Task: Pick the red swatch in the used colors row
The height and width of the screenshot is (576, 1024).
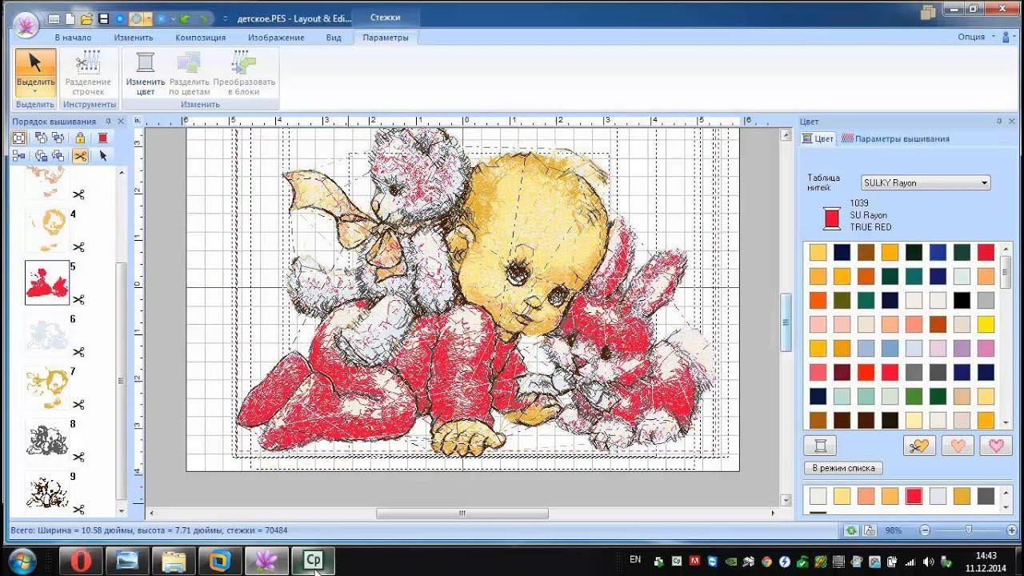Action: (914, 496)
